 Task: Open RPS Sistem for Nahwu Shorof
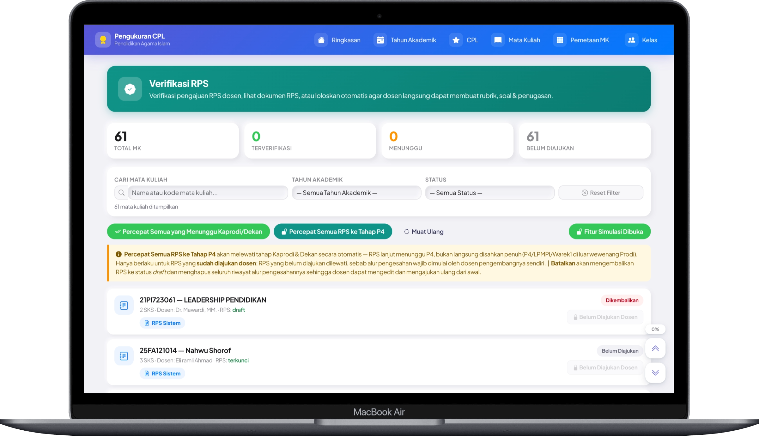click(x=162, y=373)
